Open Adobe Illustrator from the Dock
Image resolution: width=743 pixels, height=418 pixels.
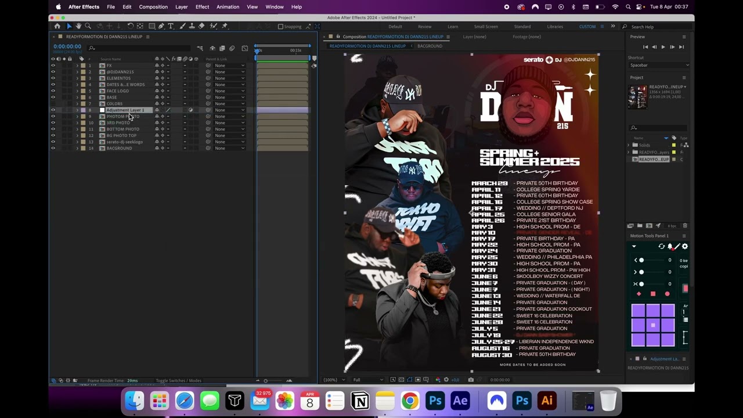click(547, 401)
